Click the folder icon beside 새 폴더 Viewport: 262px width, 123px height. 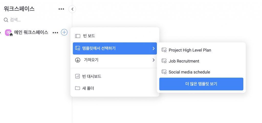[78, 88]
